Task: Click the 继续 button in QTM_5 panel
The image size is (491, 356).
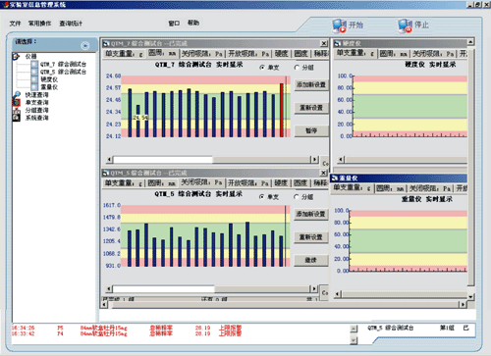Action: click(311, 260)
